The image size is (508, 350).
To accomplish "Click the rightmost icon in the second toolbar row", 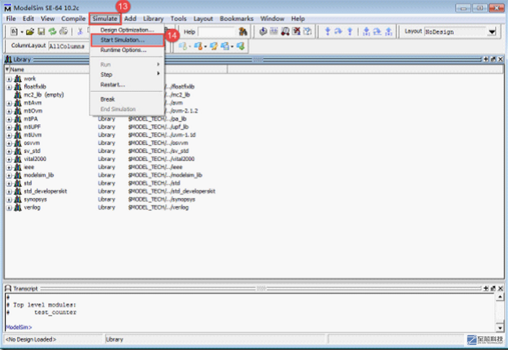I will [240, 46].
